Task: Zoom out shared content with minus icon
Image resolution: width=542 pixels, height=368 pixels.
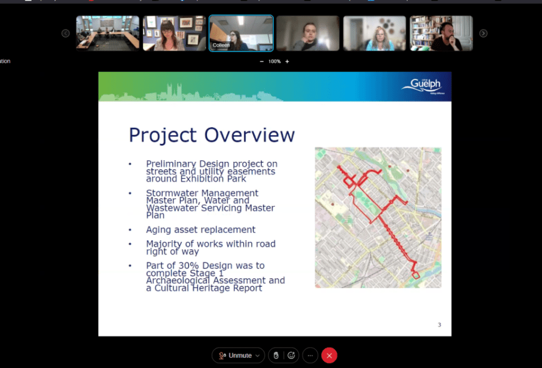Action: (x=262, y=62)
